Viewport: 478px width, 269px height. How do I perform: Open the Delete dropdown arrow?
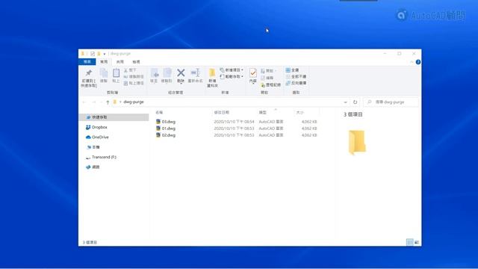[x=181, y=83]
